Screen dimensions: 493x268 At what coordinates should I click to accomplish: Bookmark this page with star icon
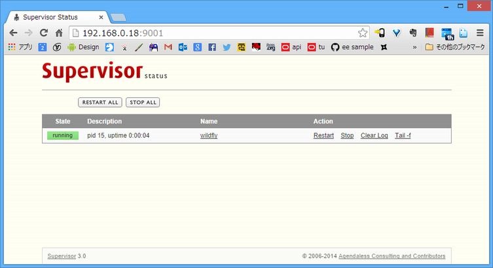pyautogui.click(x=363, y=33)
